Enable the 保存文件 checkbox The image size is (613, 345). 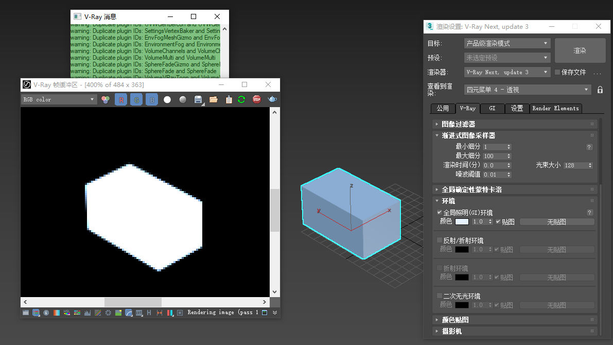[557, 72]
